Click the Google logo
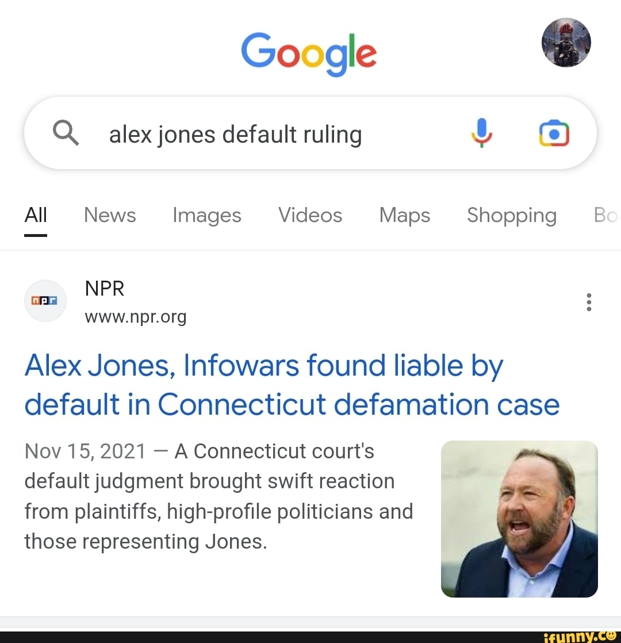The height and width of the screenshot is (643, 621). tap(309, 53)
